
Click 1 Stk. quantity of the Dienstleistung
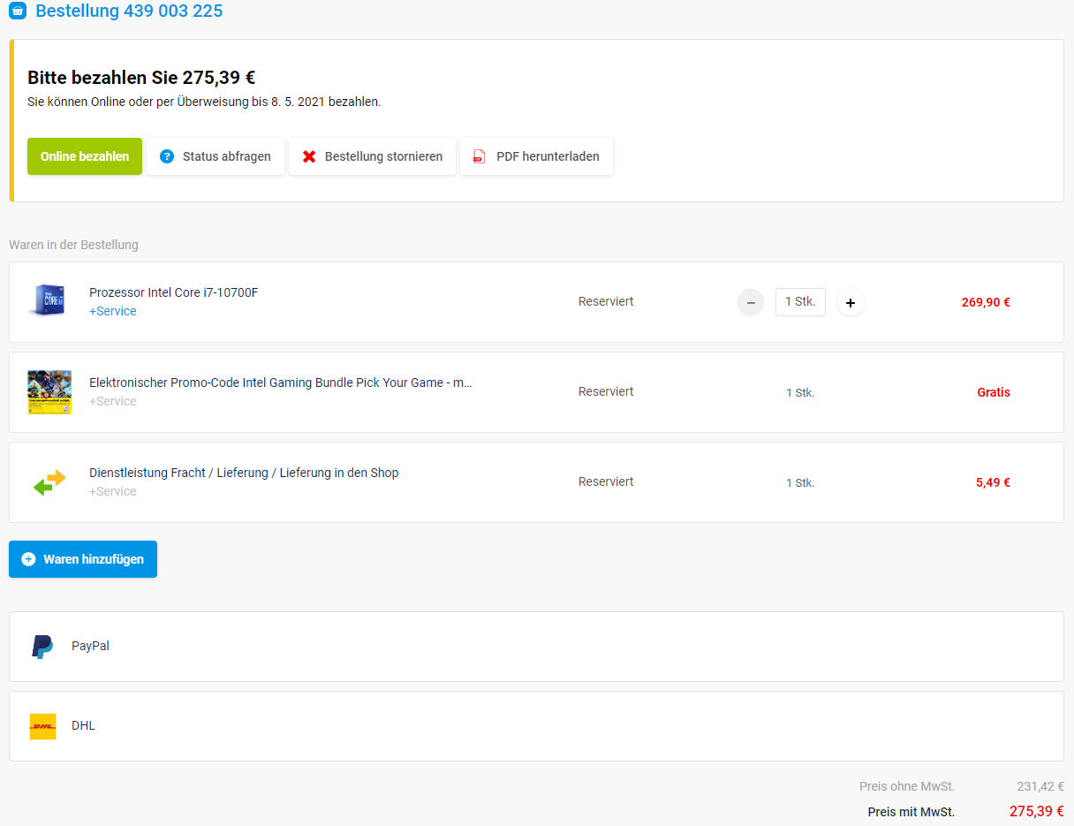point(800,482)
